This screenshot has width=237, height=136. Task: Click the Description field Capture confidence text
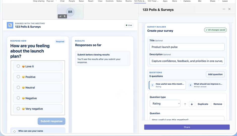[x=187, y=61]
